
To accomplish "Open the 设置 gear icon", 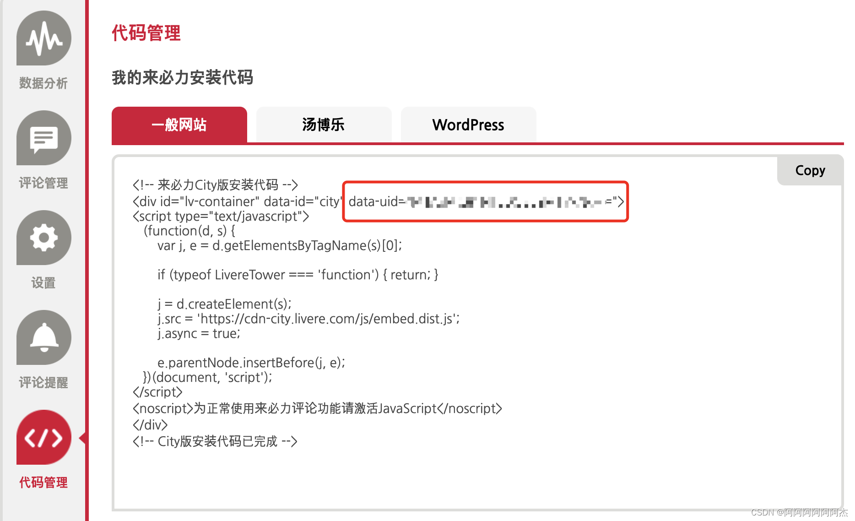I will (x=44, y=238).
